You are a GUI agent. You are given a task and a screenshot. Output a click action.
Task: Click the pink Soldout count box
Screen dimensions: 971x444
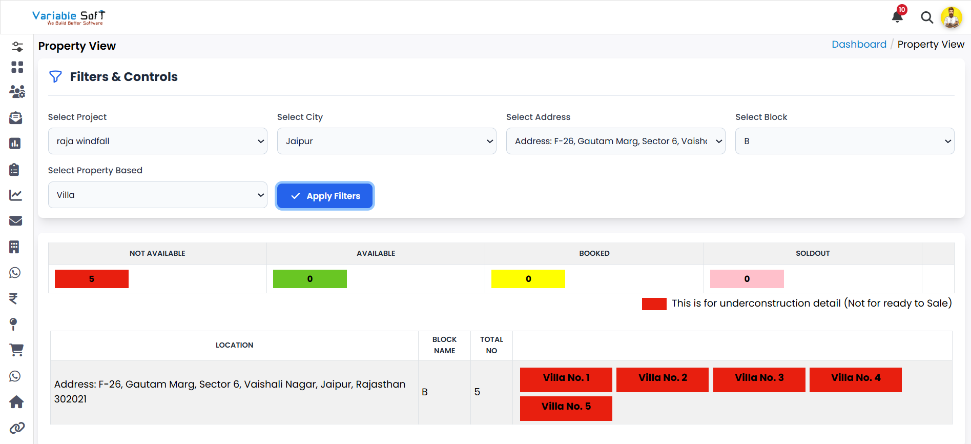(x=747, y=279)
